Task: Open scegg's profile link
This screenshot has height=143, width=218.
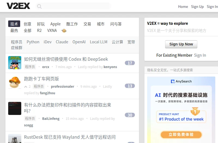Action: [29, 125]
